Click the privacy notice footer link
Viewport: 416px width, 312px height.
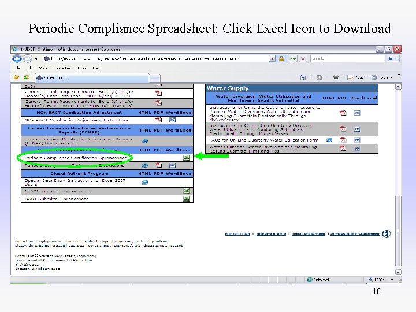pos(271,234)
